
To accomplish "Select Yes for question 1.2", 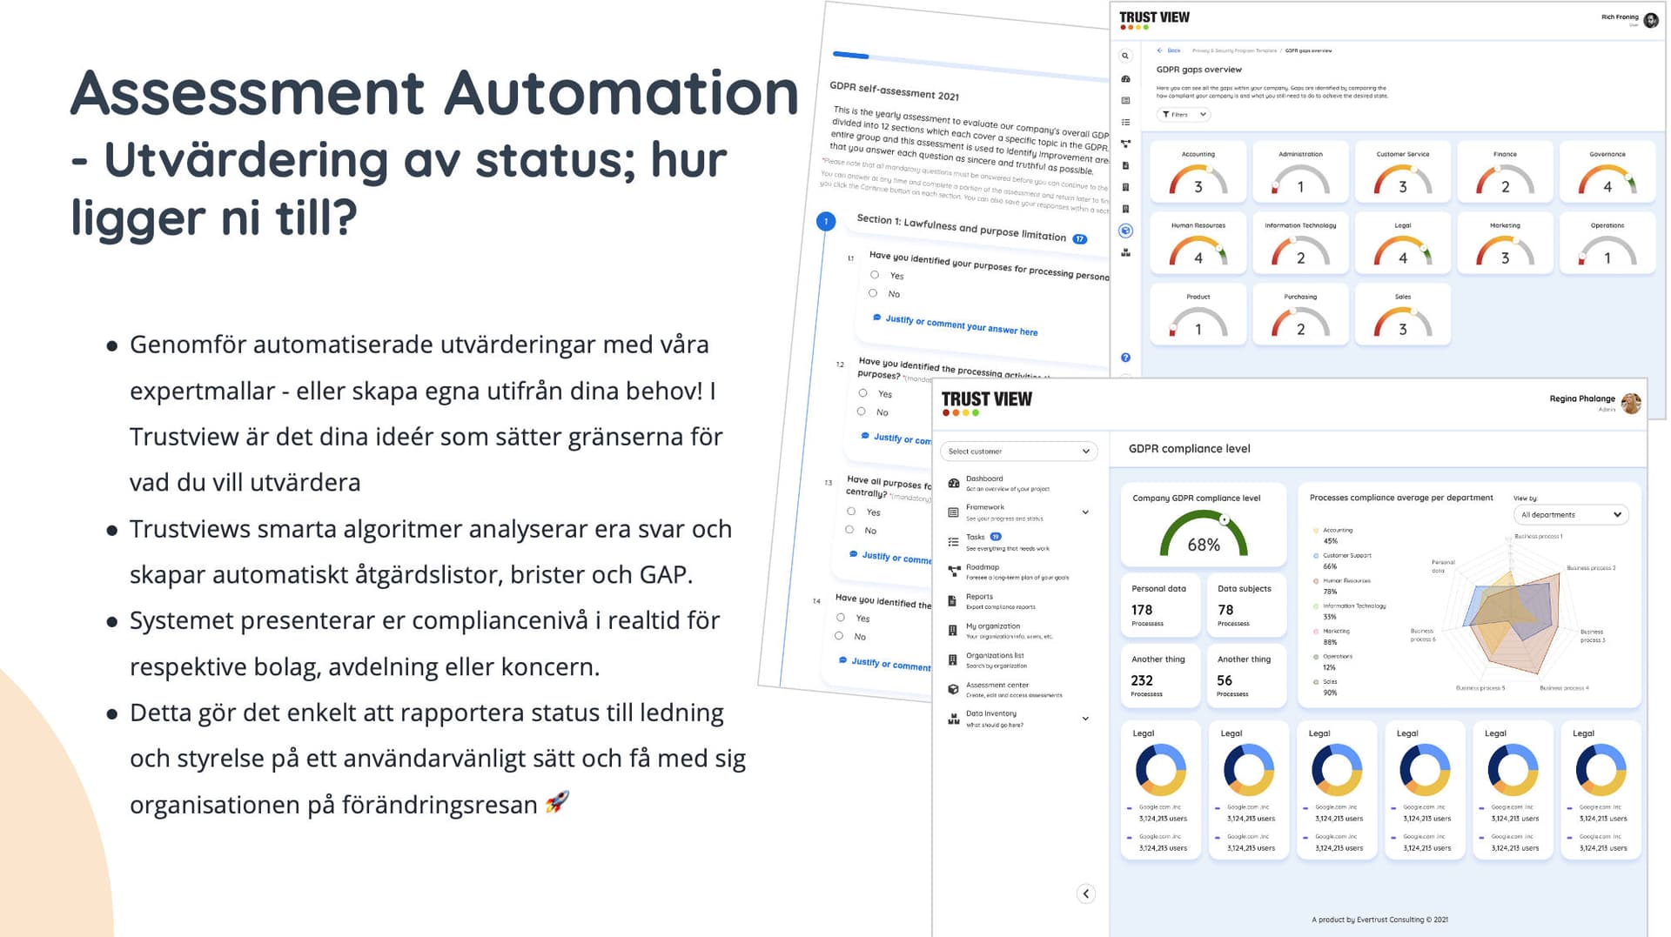I will click(x=862, y=393).
